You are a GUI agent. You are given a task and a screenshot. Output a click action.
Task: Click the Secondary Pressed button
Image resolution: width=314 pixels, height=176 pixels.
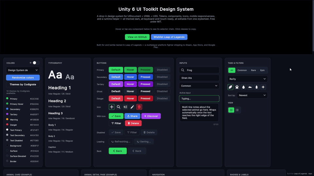click(x=145, y=77)
